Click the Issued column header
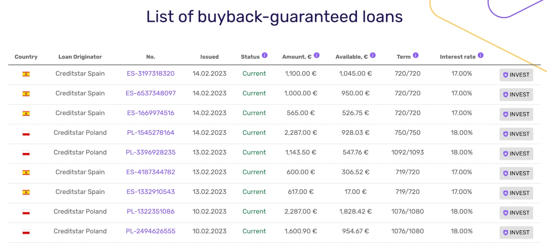Image resolution: width=547 pixels, height=250 pixels. click(209, 57)
